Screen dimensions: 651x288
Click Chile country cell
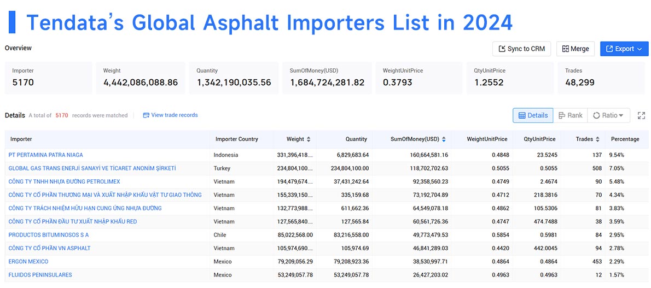tap(220, 234)
